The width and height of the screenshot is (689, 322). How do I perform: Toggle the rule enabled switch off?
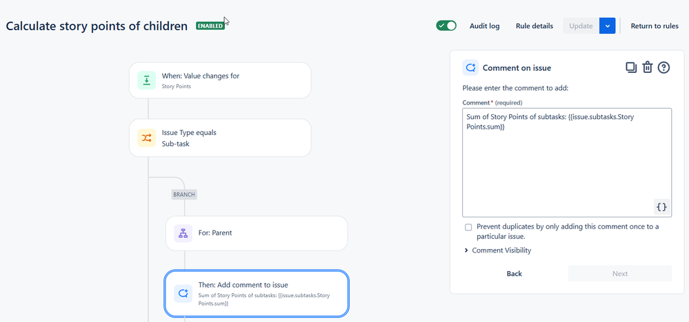(446, 26)
